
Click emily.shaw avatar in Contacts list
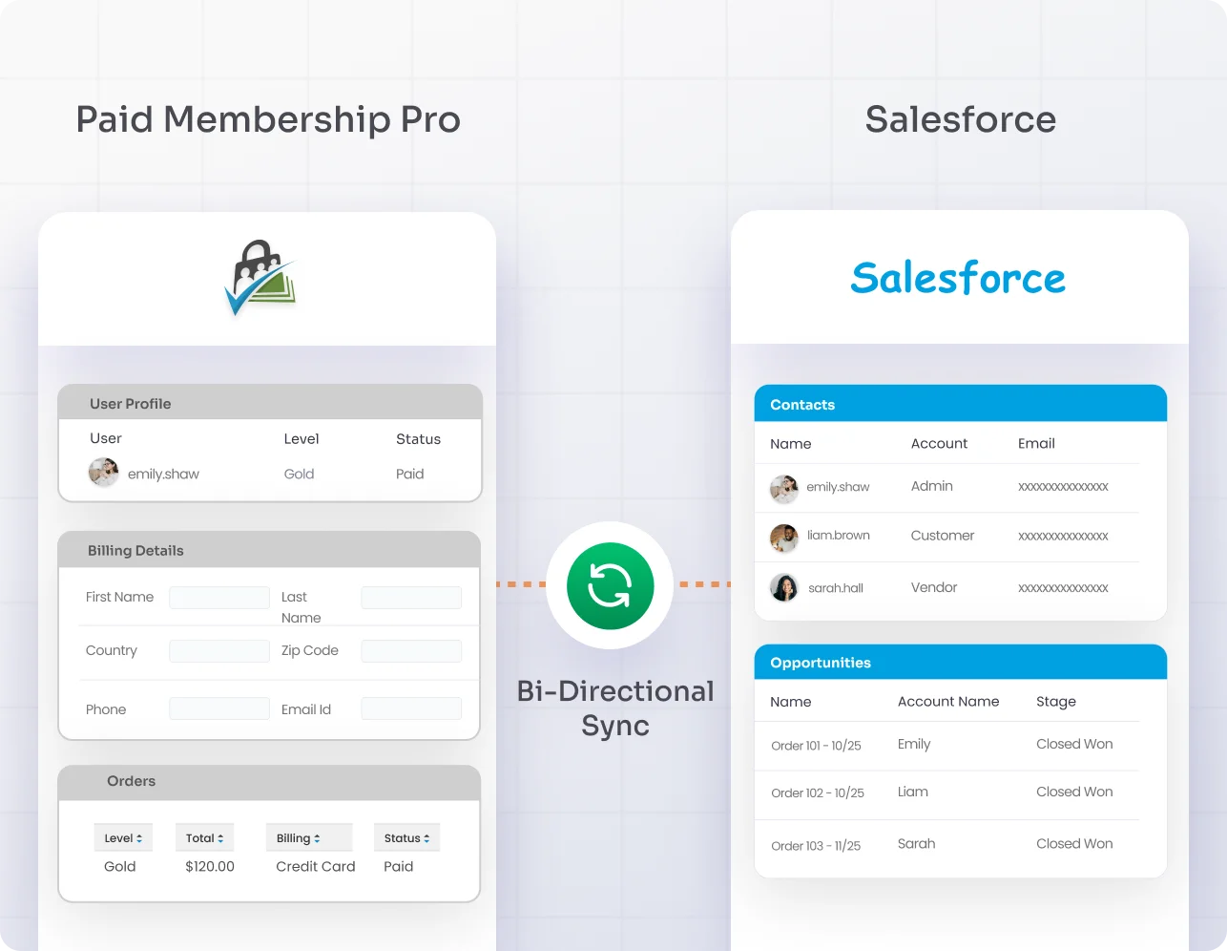[784, 489]
